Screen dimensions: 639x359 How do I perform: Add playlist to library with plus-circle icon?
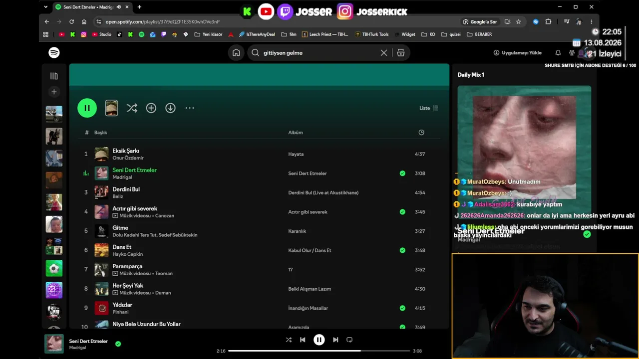click(151, 108)
